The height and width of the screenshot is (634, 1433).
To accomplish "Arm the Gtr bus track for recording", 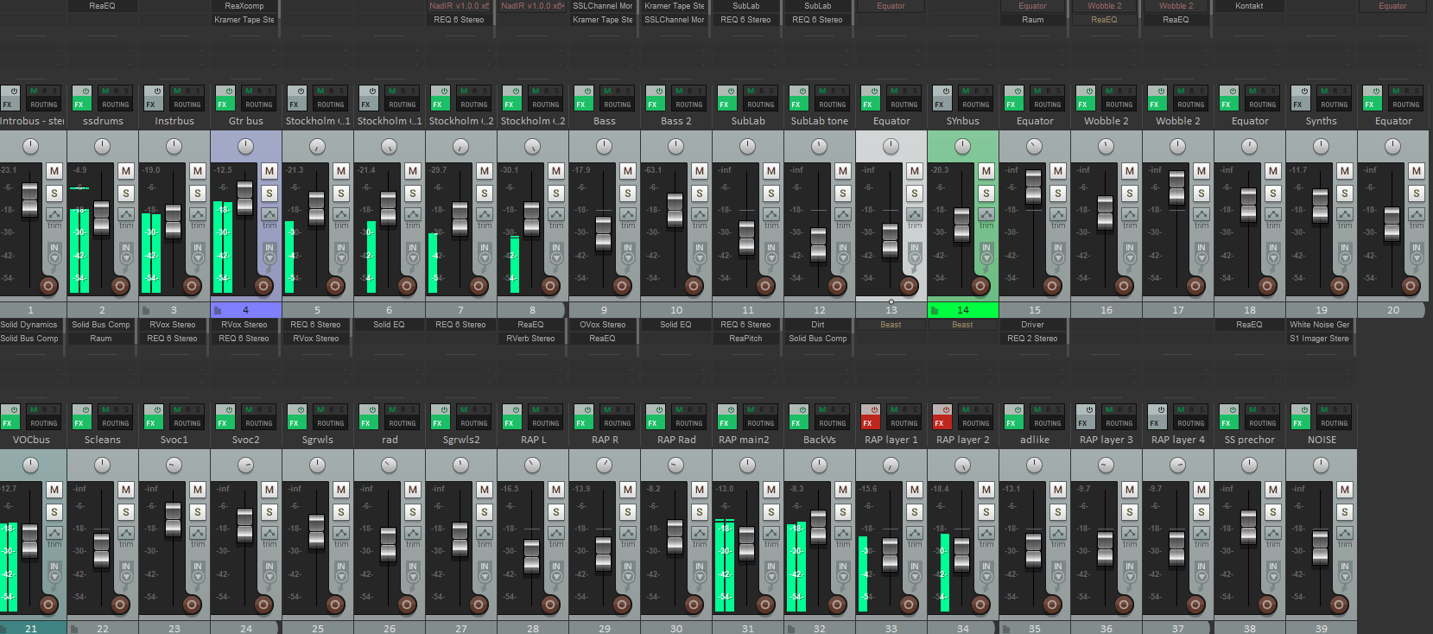I will (263, 286).
